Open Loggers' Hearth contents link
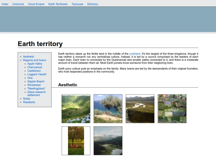Image resolution: width=216 pixels, height=162 pixels. 37,74
